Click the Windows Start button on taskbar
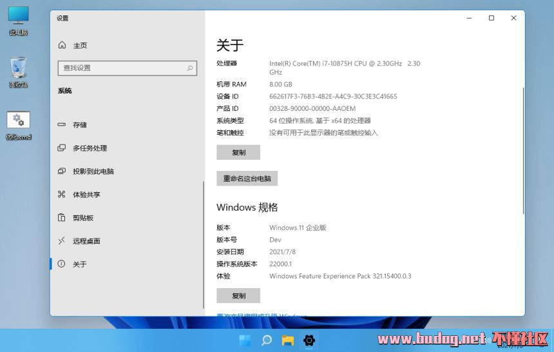 (245, 340)
